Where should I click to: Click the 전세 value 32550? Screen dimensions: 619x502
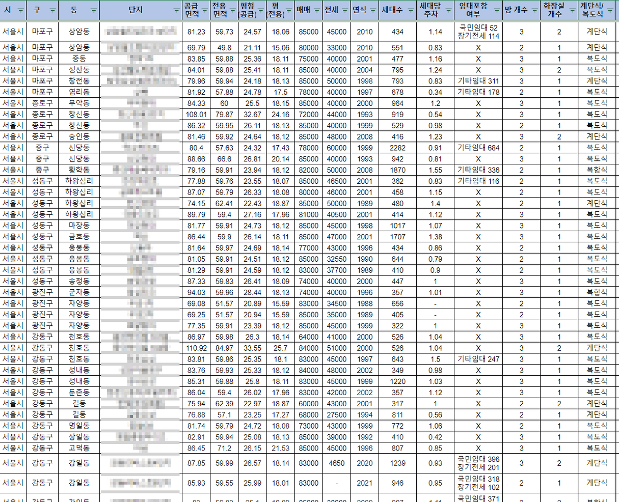tap(336, 259)
